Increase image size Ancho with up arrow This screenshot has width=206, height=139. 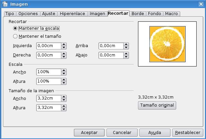click(x=64, y=97)
